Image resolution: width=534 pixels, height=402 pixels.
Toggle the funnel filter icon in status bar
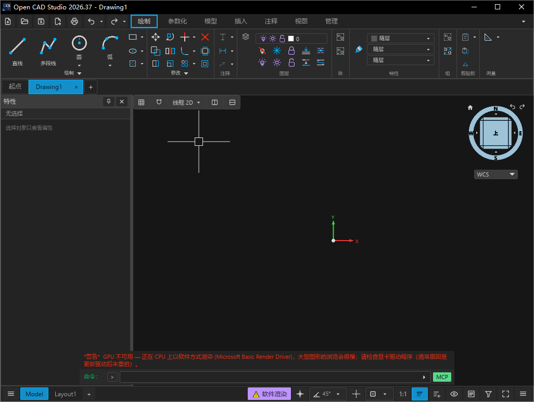[x=488, y=394]
